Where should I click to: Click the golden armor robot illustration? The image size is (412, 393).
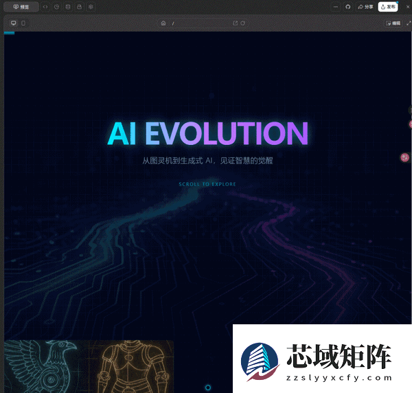coord(133,366)
